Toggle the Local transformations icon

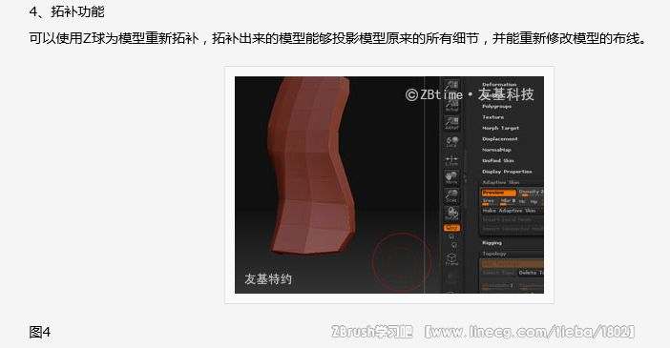(451, 141)
